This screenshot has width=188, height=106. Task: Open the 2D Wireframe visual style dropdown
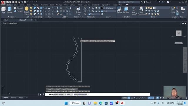coord(108,8)
